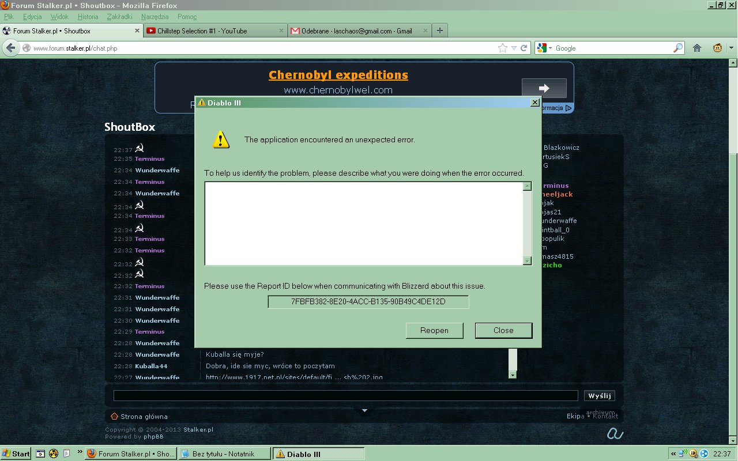Screen dimensions: 738x461
Task: Open the Zakładki menu
Action: [119, 17]
